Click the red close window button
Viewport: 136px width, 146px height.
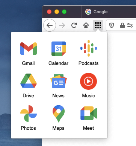tap(49, 12)
